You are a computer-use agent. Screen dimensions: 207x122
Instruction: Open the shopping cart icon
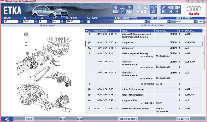[154, 12]
